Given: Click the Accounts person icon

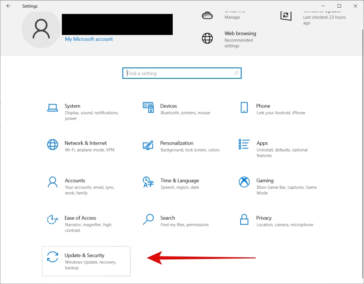Looking at the screenshot, I should click(x=53, y=182).
